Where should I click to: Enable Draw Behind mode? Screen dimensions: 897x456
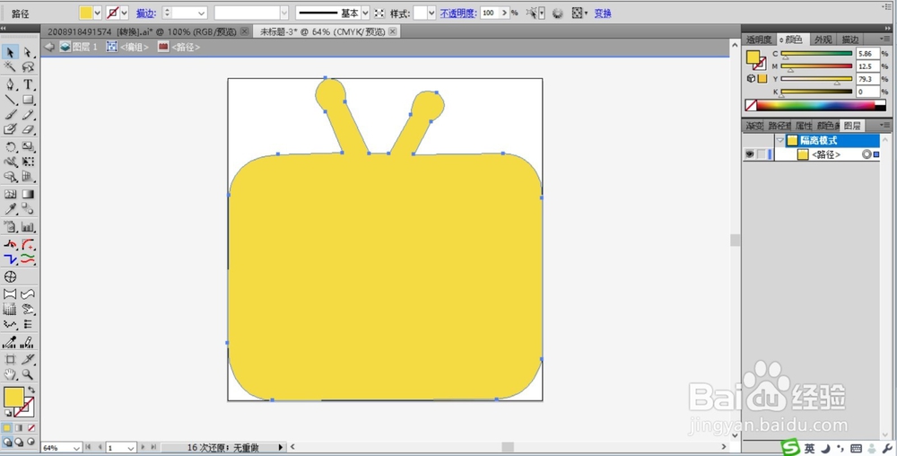[x=19, y=442]
